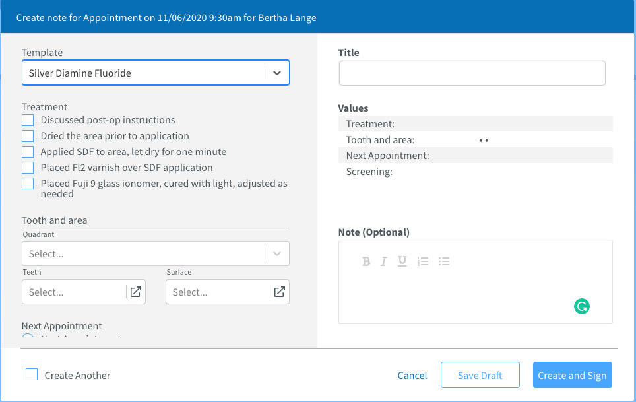Click the 'Treatment:' row in Values

476,123
